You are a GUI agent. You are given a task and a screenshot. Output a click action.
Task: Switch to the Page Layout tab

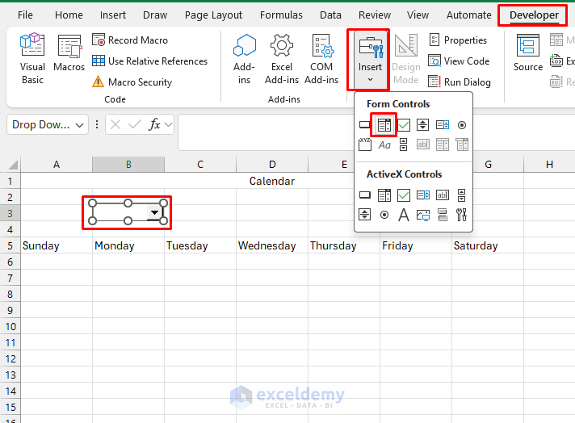213,15
